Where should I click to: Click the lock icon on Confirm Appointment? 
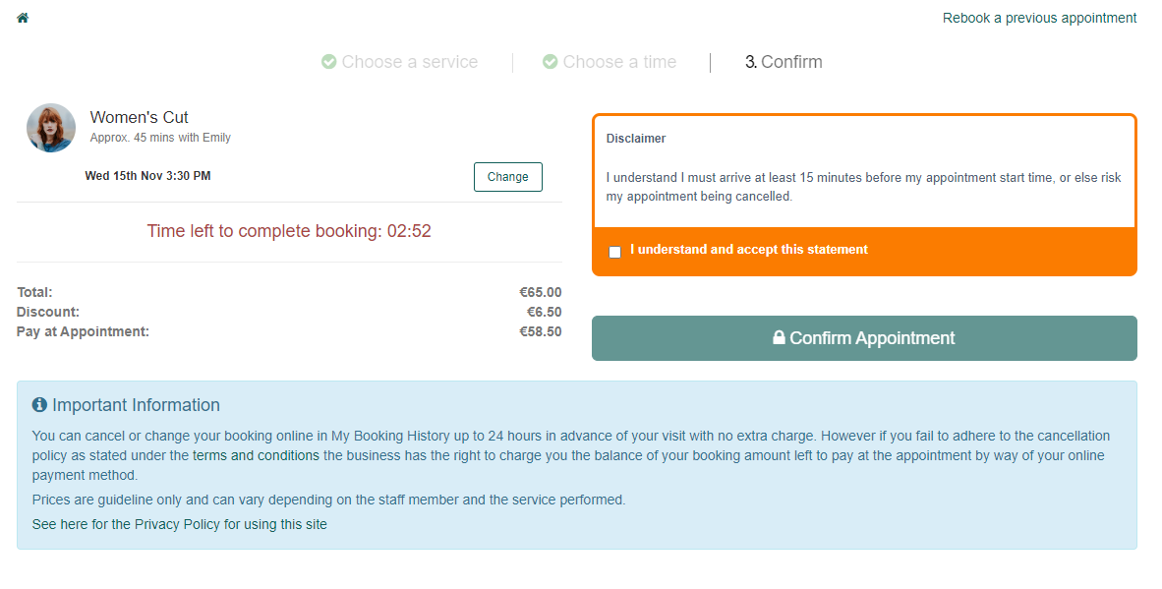click(779, 338)
